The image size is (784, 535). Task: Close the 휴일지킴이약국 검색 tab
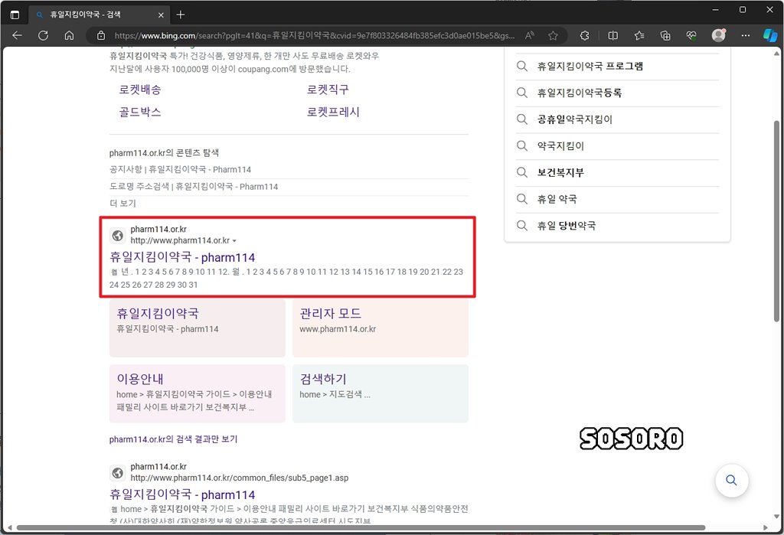point(161,15)
